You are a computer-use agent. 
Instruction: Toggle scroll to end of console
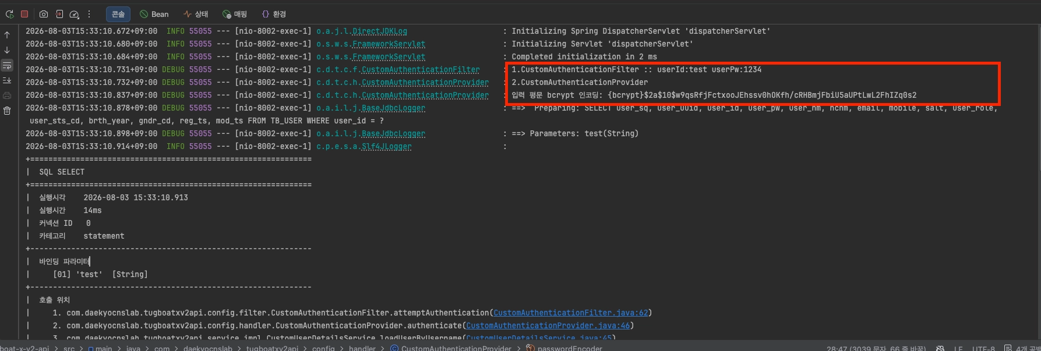point(7,80)
